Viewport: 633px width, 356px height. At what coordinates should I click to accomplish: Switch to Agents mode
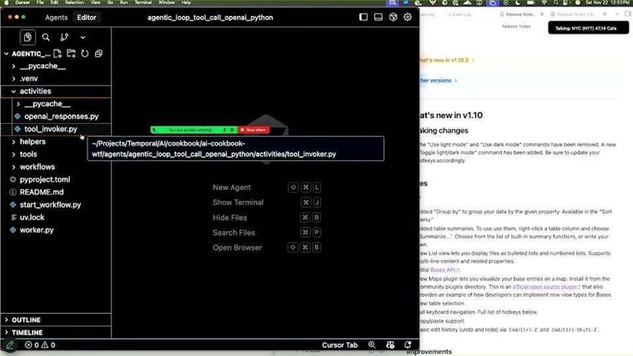(57, 17)
